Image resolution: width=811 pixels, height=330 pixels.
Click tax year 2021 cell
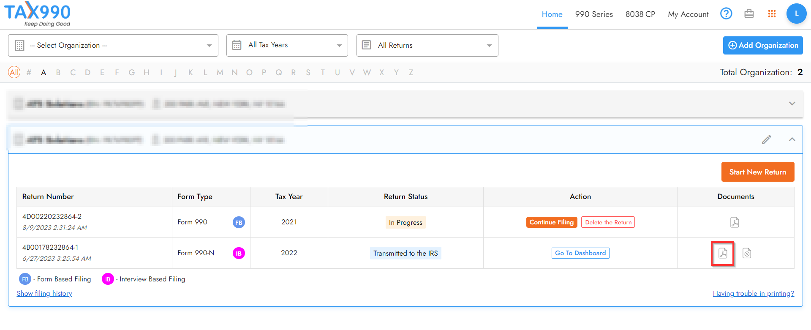pyautogui.click(x=289, y=222)
